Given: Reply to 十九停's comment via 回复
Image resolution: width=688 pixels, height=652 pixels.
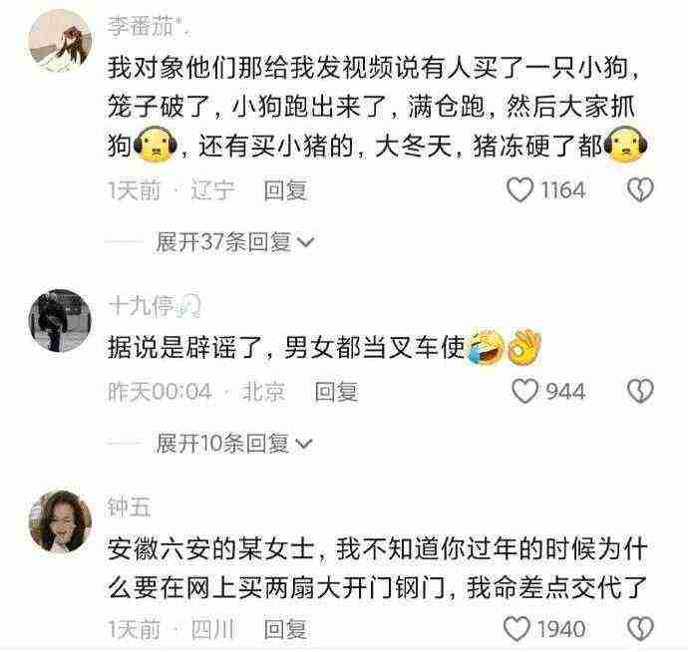Looking at the screenshot, I should 336,391.
